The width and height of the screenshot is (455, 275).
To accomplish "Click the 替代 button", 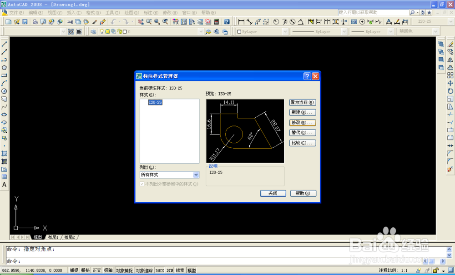I will point(303,133).
